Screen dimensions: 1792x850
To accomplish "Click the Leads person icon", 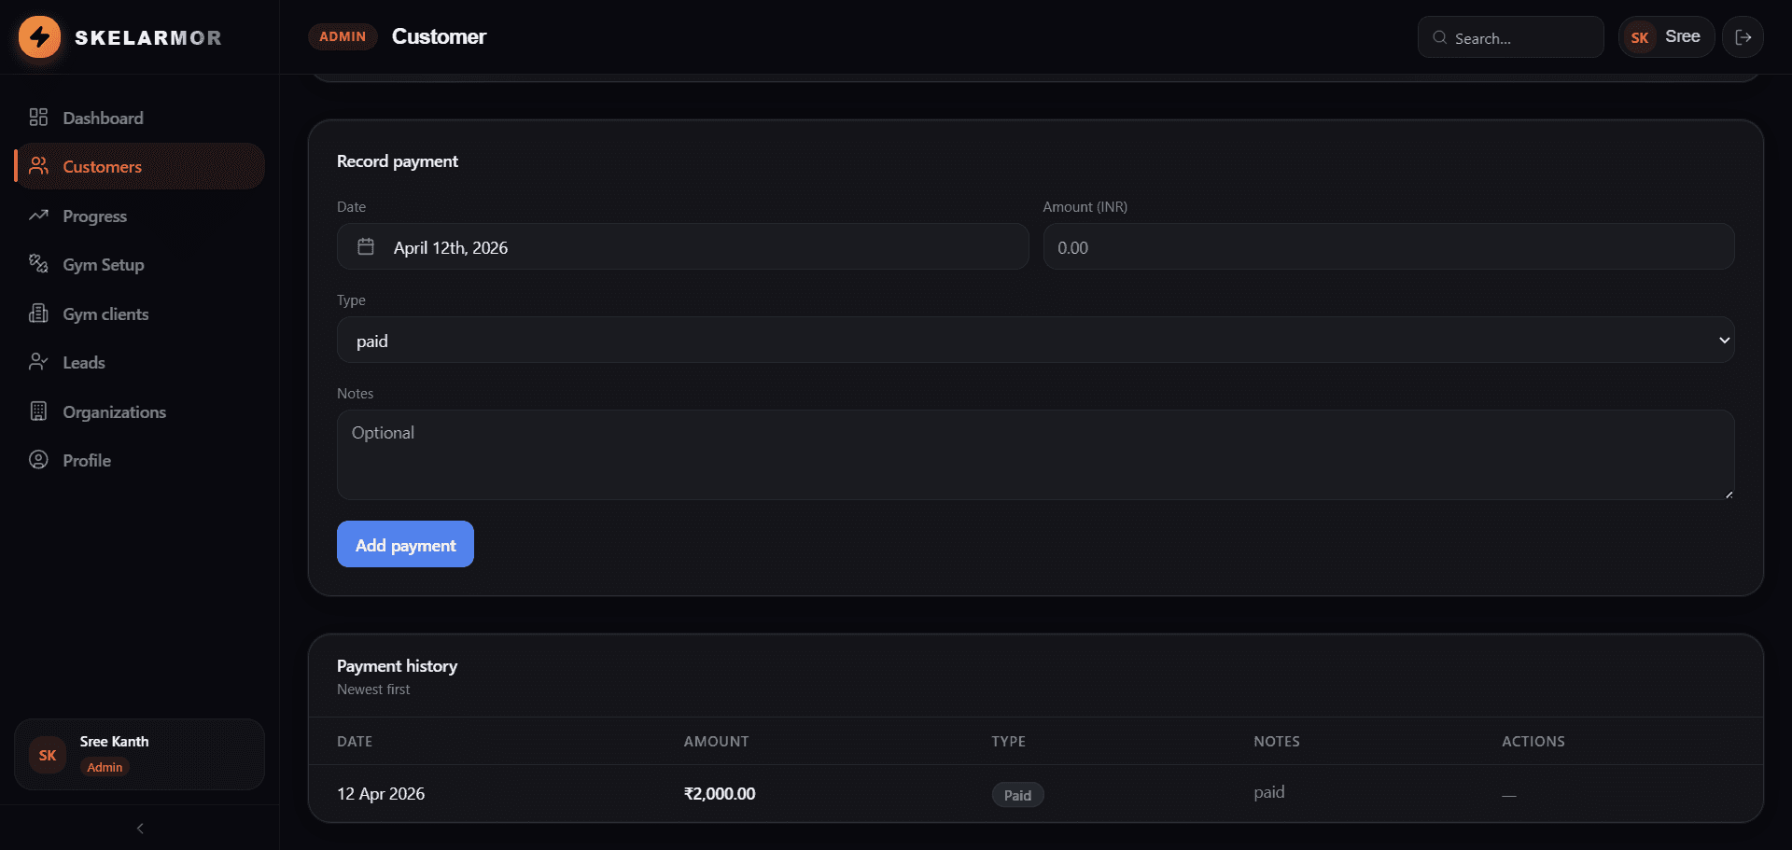I will coord(38,362).
